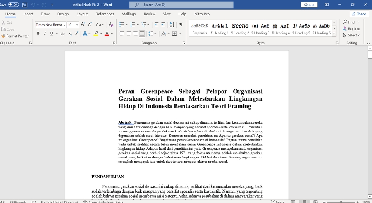
Task: Click Decrease Font Size icon
Action: [90, 24]
